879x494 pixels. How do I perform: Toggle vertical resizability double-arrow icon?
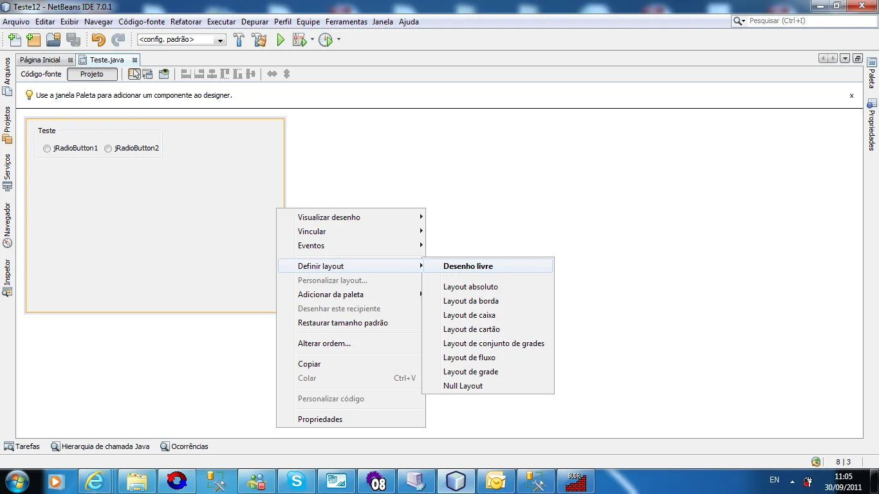[287, 74]
